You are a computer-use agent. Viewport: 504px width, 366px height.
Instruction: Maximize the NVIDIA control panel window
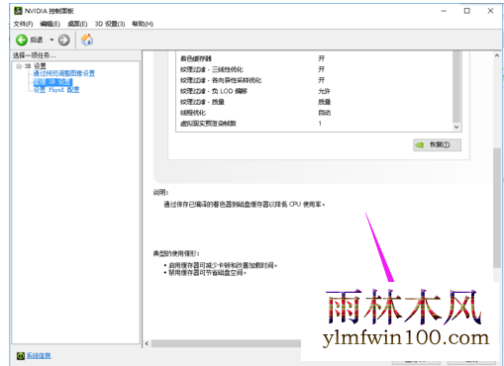pos(467,11)
